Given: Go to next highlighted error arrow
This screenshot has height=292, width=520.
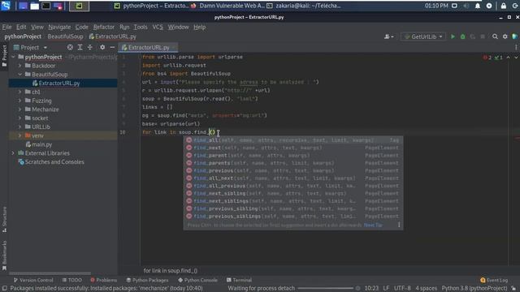Looking at the screenshot, I should tap(516, 58).
